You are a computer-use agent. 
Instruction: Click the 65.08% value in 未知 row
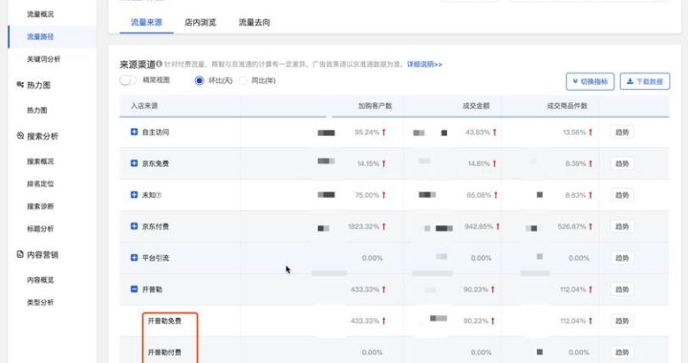point(479,195)
